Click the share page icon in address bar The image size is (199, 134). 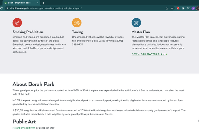(x=167, y=8)
